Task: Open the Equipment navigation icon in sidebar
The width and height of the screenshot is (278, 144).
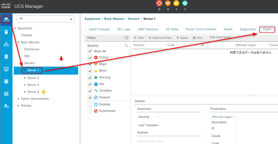Action: coord(6,19)
